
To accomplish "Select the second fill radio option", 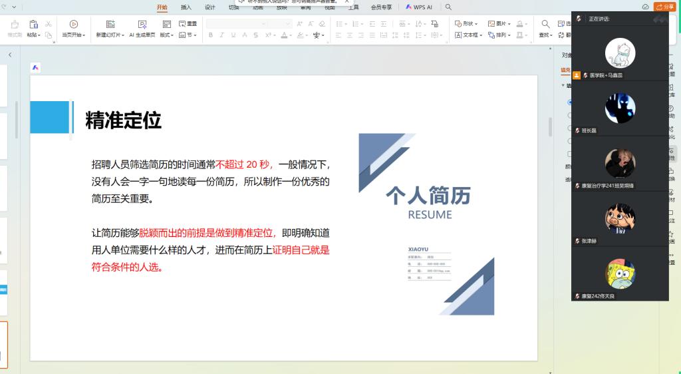I will click(x=569, y=115).
